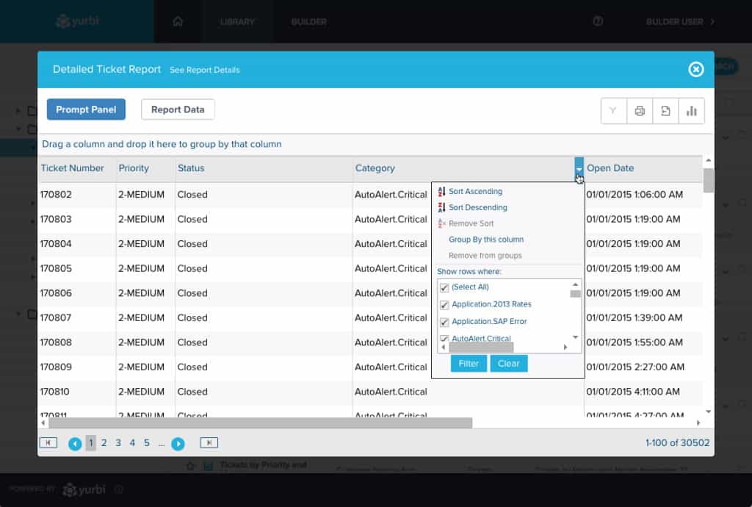Switch to the Report Data tab
752x507 pixels.
point(178,109)
